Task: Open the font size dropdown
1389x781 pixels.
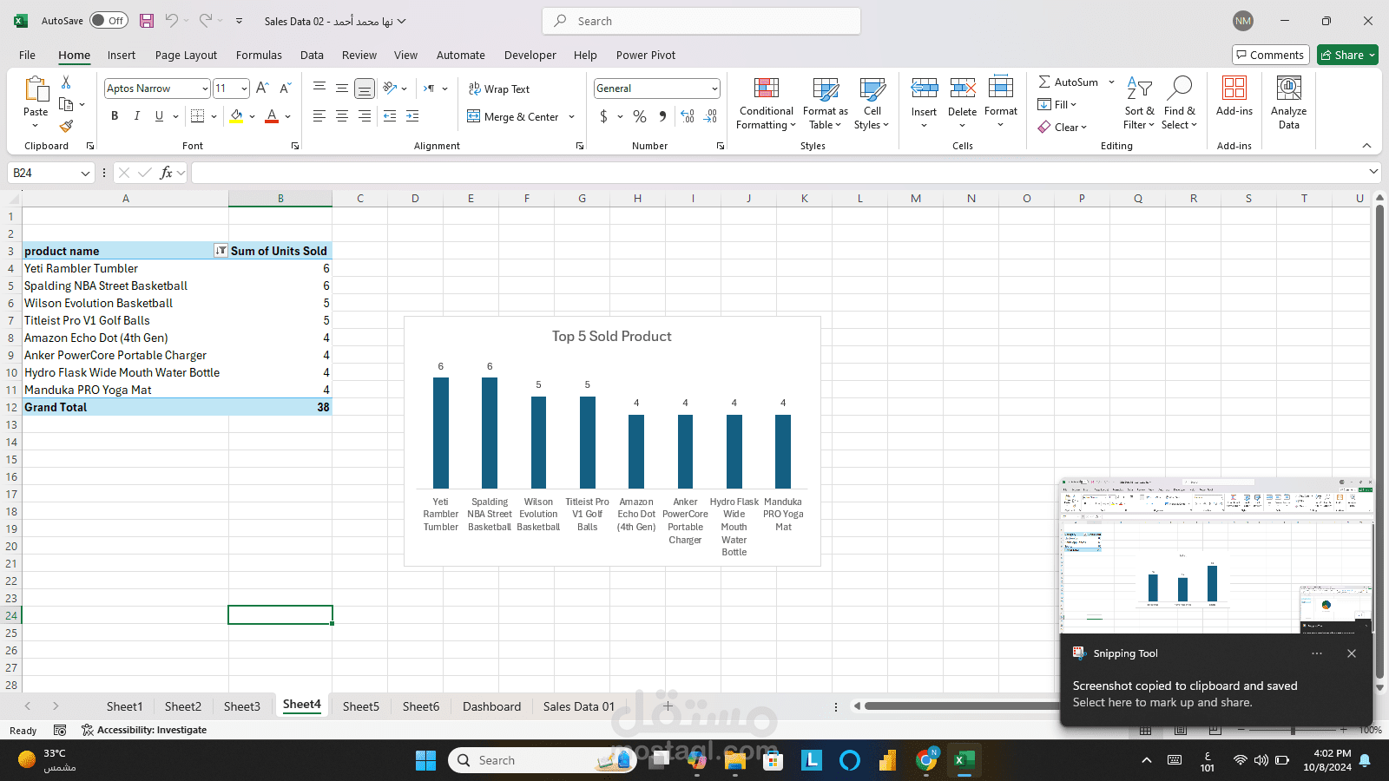Action: 244,89
